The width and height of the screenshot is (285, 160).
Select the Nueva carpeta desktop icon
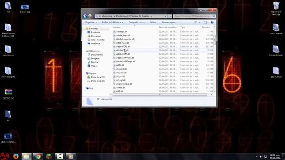pyautogui.click(x=8, y=72)
